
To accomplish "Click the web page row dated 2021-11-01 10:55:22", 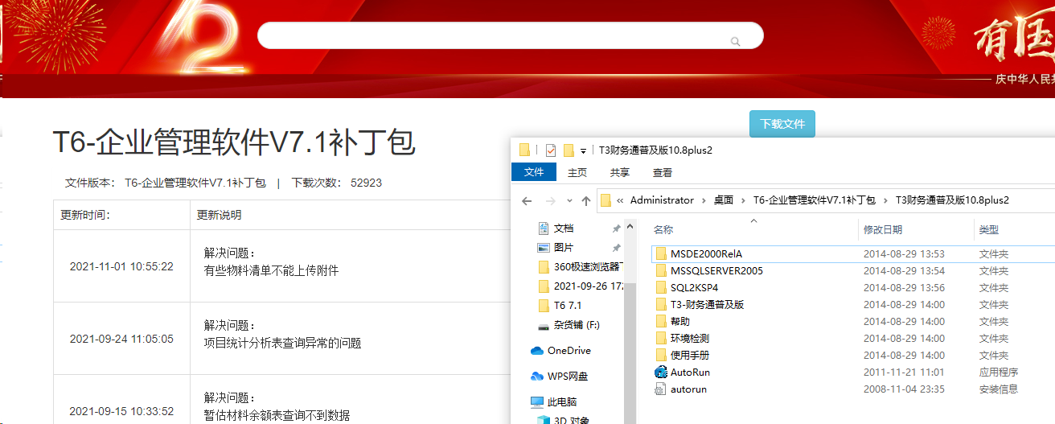I will point(282,266).
